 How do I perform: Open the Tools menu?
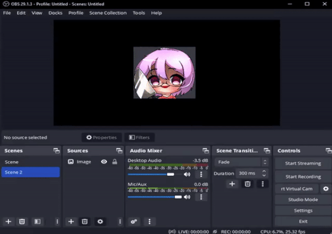tap(139, 13)
